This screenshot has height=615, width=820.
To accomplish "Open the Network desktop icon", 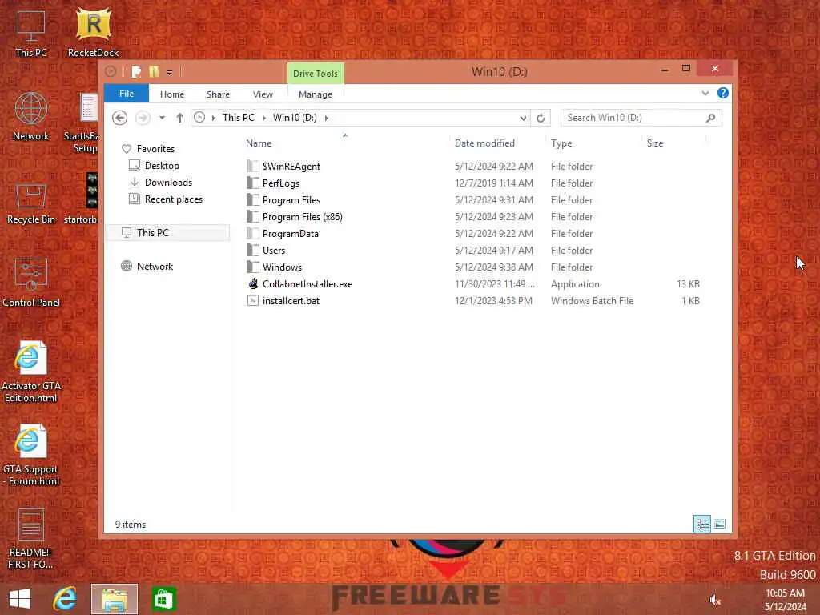I will (31, 116).
